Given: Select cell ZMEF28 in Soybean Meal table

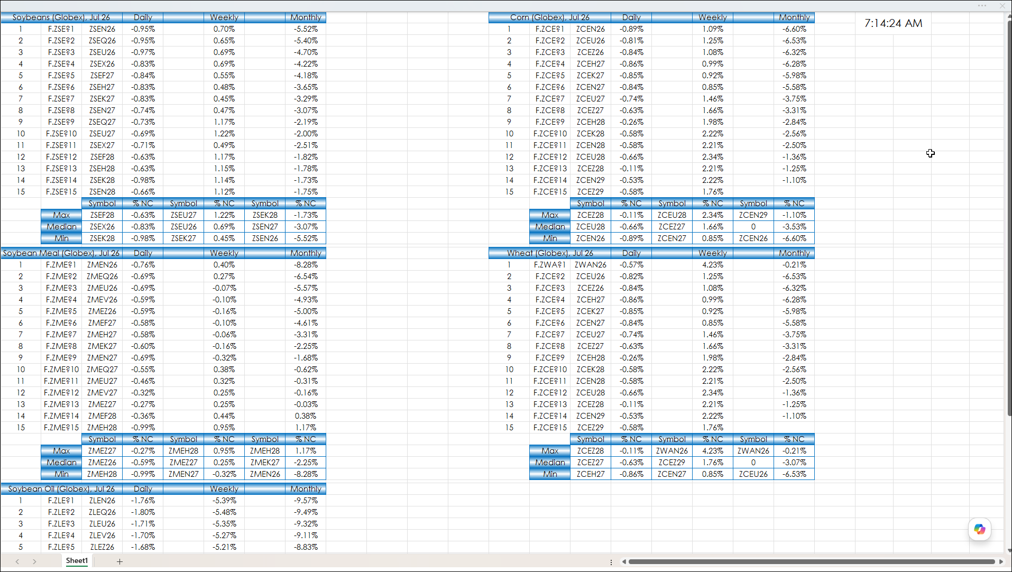Looking at the screenshot, I should coord(102,416).
